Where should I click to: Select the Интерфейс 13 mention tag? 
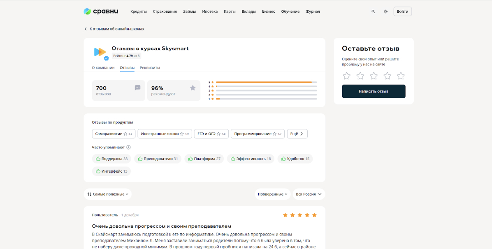click(111, 171)
